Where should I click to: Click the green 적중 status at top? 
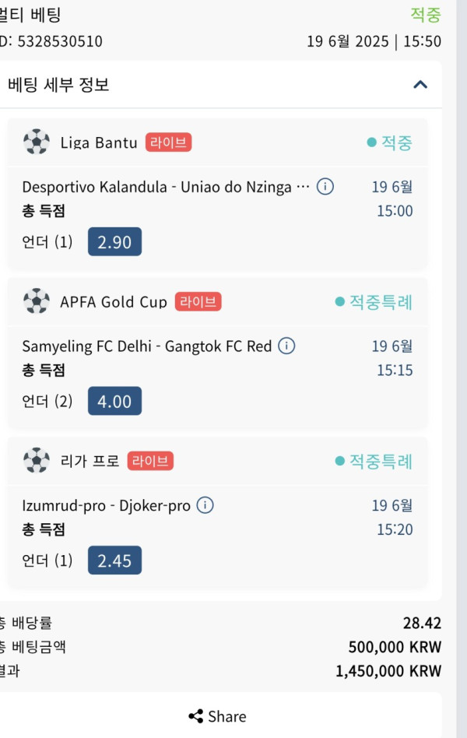point(426,15)
